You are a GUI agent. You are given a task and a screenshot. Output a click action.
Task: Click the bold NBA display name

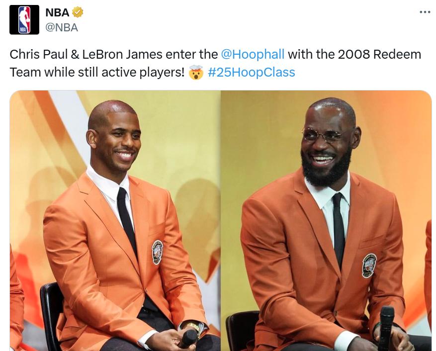(57, 12)
